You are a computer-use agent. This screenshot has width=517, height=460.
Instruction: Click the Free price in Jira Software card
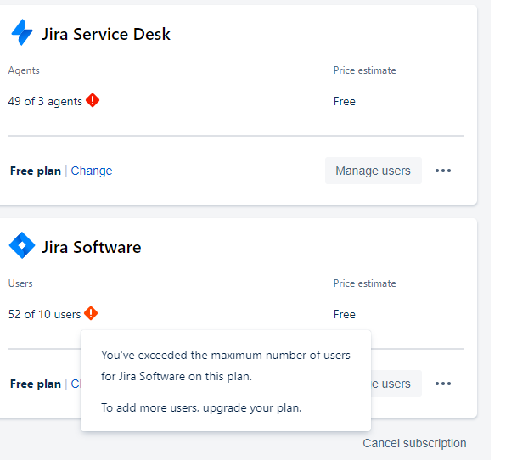pyautogui.click(x=344, y=314)
